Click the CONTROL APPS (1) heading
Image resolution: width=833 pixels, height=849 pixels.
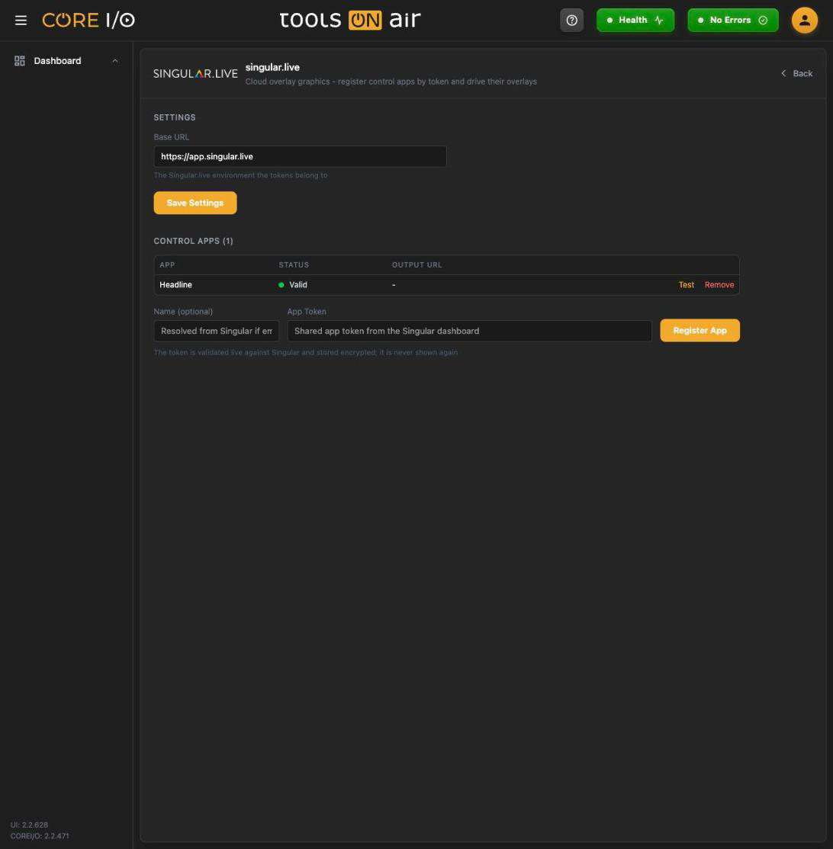(194, 241)
